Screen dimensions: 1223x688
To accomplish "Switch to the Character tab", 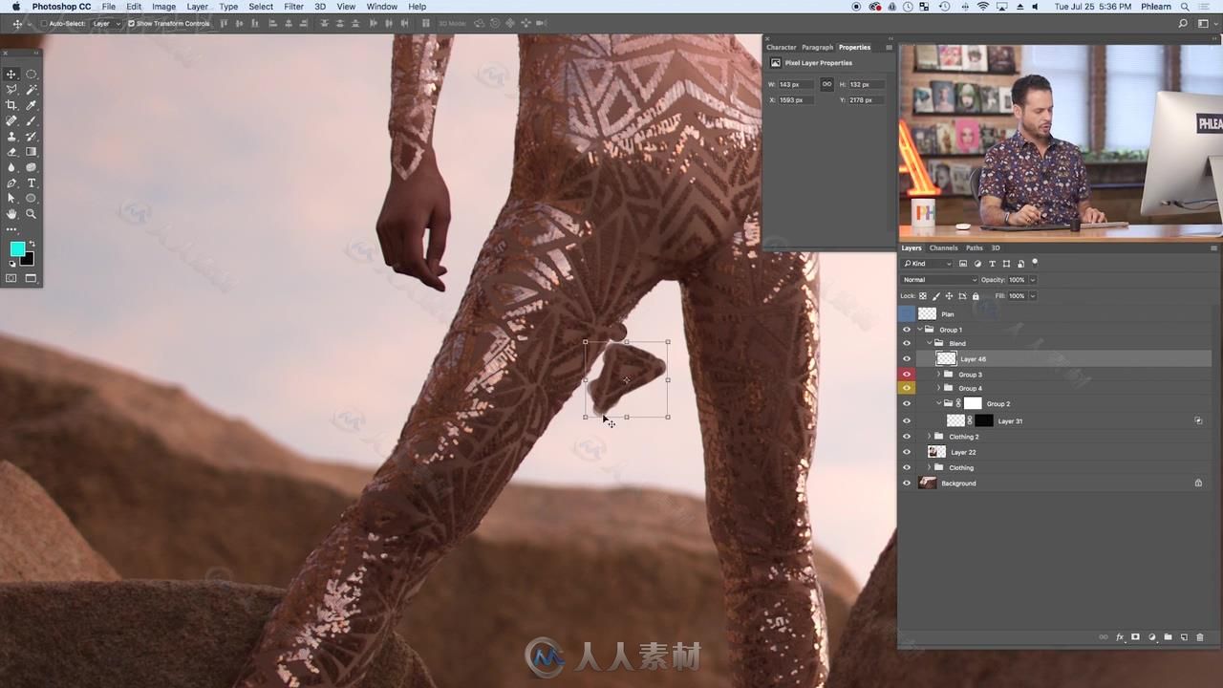I will [781, 47].
